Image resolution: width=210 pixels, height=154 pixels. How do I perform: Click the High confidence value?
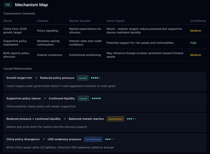[x=193, y=43]
